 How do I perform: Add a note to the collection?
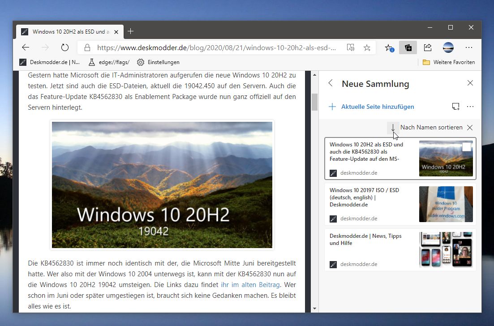tap(455, 107)
